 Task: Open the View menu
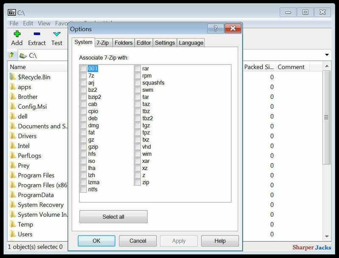(x=44, y=23)
